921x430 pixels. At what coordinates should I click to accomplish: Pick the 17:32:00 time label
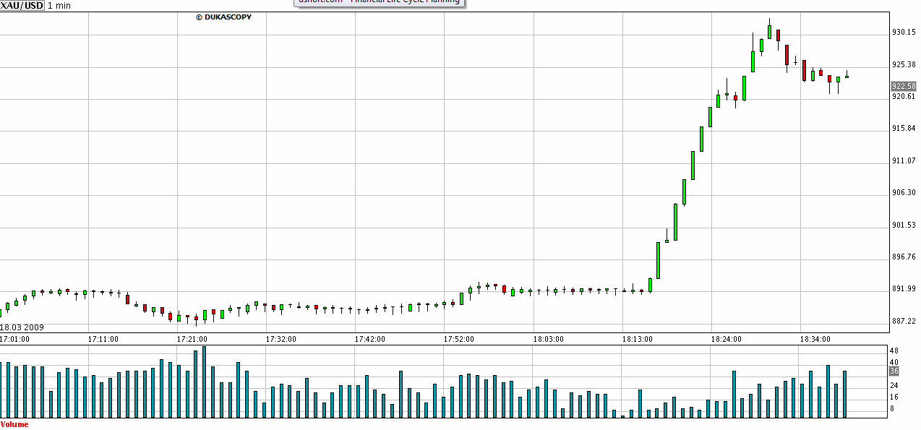pos(281,338)
